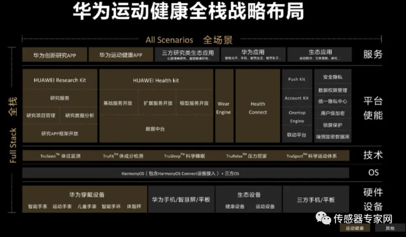
Task: Click the "其他" legend box
Action: point(390,228)
